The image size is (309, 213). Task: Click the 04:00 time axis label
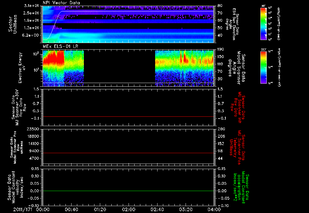[214, 209]
